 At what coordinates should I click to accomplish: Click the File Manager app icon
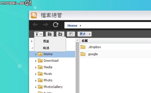34,15
